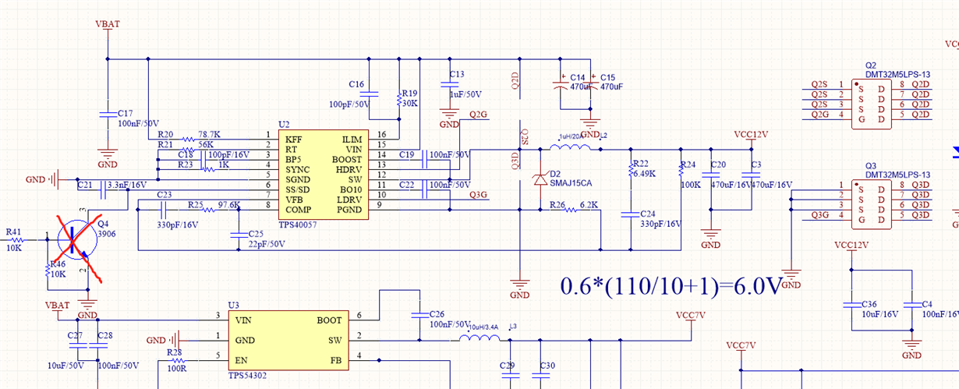
Task: Select the R19 resistor symbol
Action: click(x=398, y=99)
